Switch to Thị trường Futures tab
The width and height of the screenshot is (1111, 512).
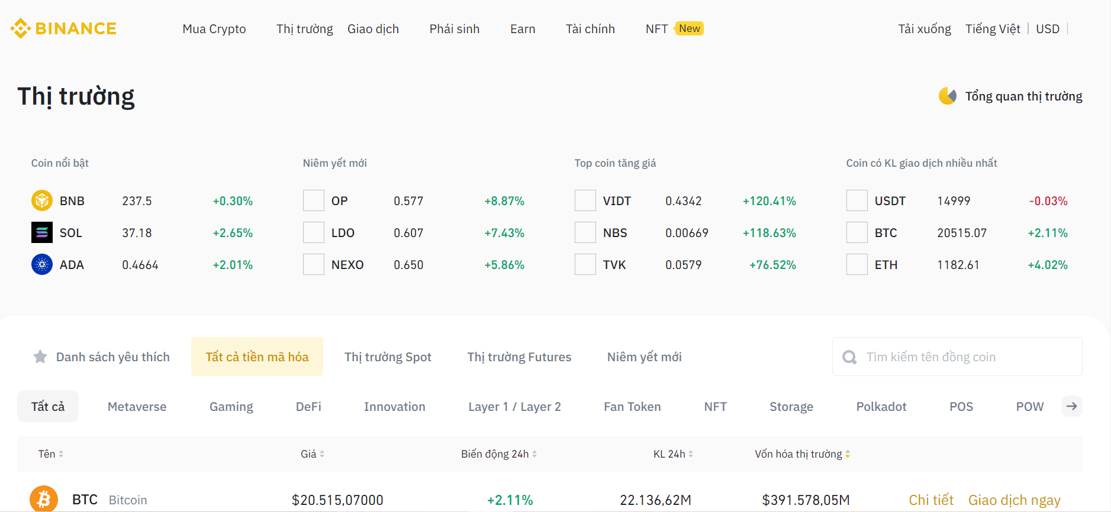coord(519,357)
